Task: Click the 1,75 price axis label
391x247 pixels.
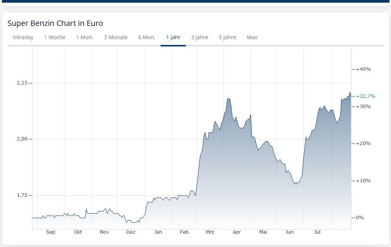Action: tap(22, 196)
